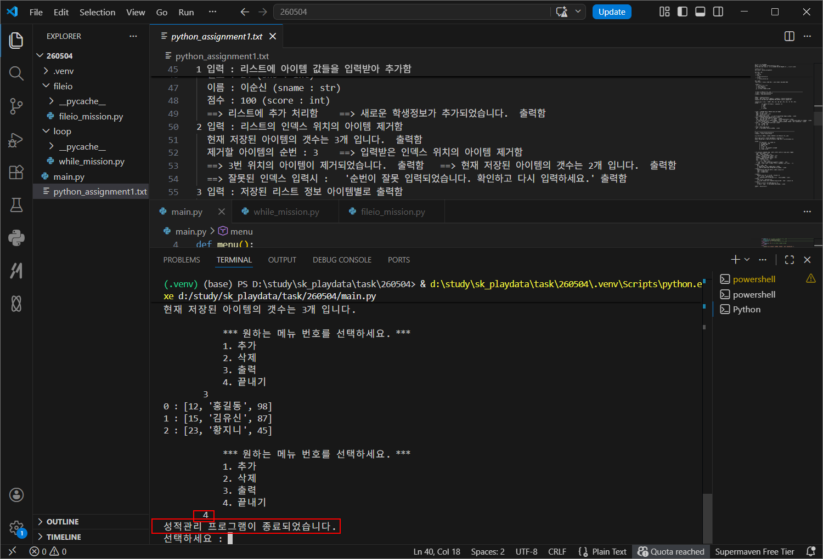Open the Extensions view
Screen dimensions: 823x559
[16, 172]
